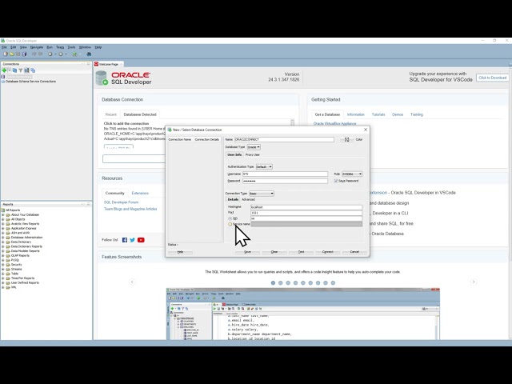Switch to the Advanced tab in dialog
This screenshot has height=384, width=512.
click(x=248, y=199)
